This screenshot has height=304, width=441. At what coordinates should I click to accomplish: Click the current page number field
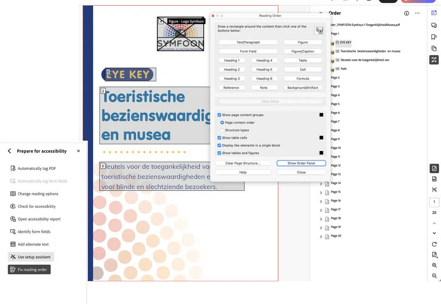[x=434, y=202]
